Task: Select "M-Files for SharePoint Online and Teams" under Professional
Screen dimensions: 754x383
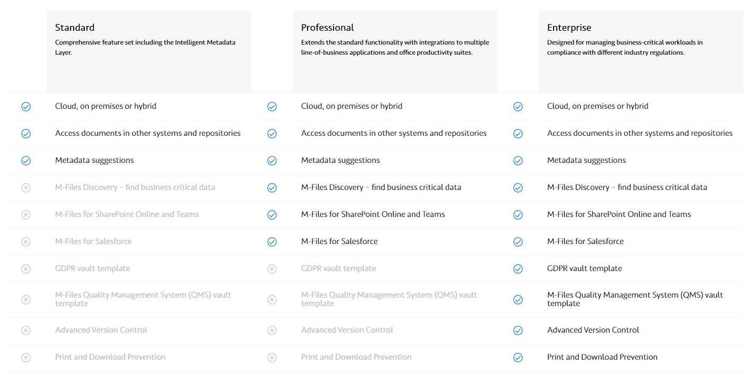Action: pos(373,214)
